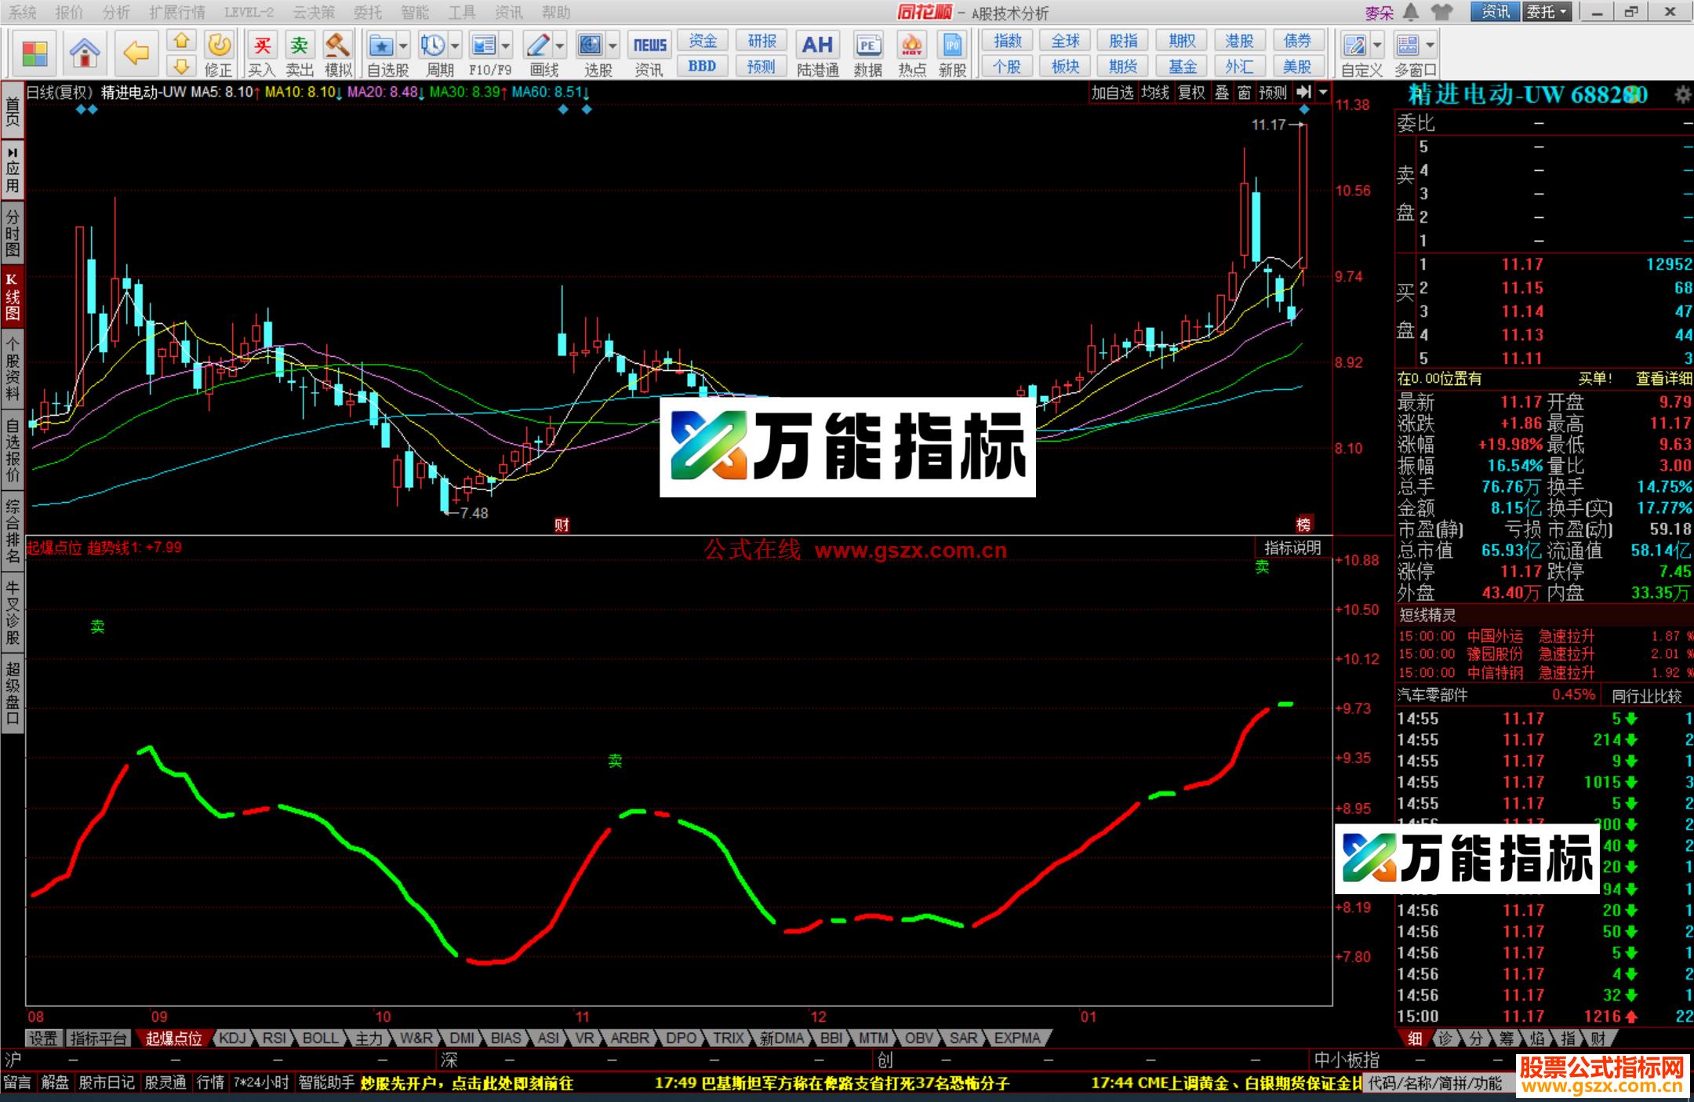
Task: Switch to the KDJ indicator tab
Action: coord(233,1038)
